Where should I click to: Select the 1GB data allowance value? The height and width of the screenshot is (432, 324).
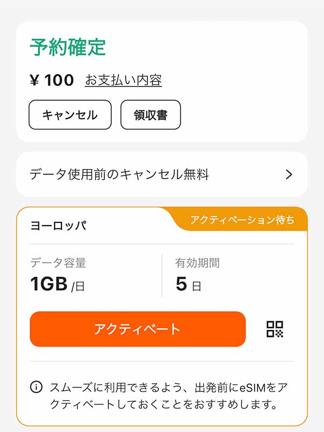[x=49, y=284]
